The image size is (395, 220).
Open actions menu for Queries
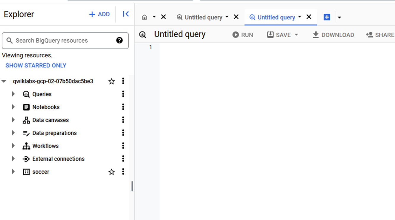123,94
